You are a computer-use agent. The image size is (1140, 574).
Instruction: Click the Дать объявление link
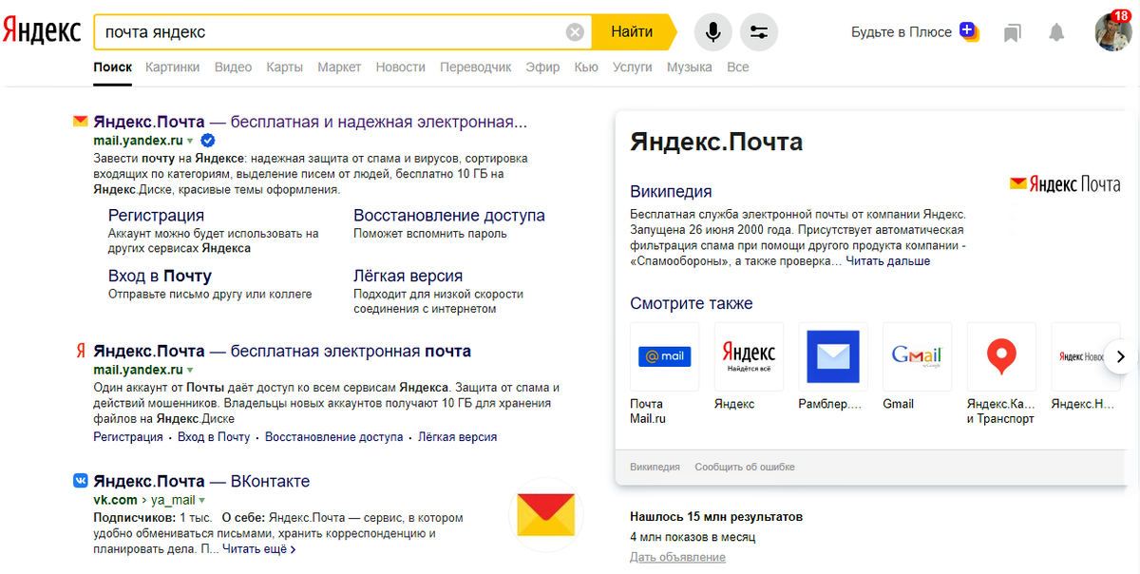click(677, 557)
